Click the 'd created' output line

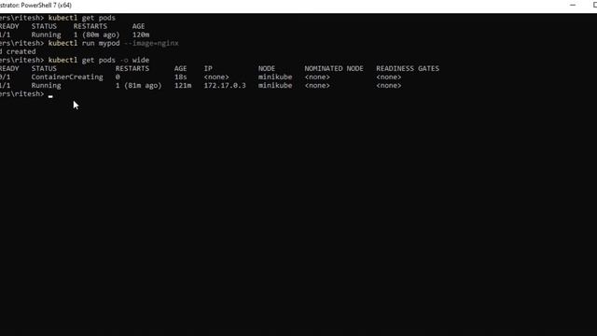[18, 51]
